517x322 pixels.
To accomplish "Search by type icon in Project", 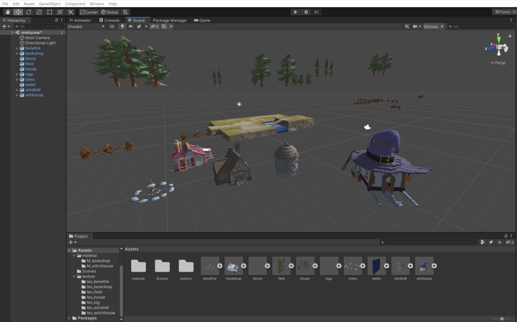I will point(483,242).
